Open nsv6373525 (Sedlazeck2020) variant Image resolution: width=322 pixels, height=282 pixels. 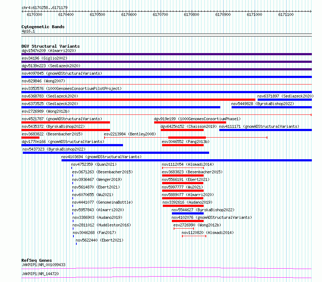[x=50, y=104]
